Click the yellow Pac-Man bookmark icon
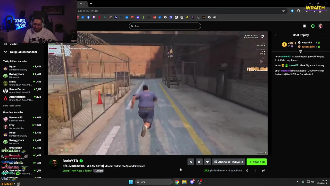 [187, 17]
